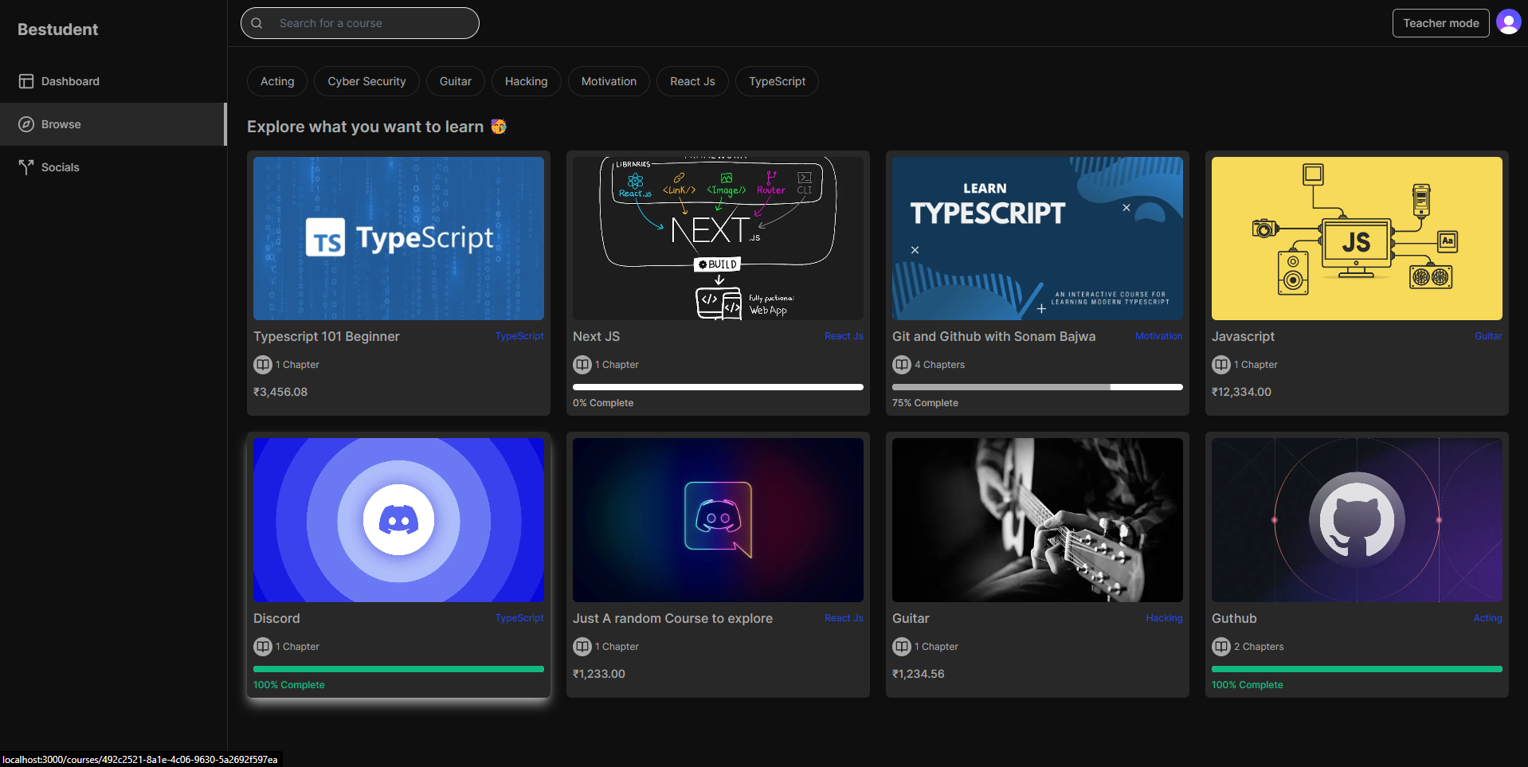Viewport: 1528px width, 767px height.
Task: Click book icon on Guthub course card
Action: click(1221, 647)
